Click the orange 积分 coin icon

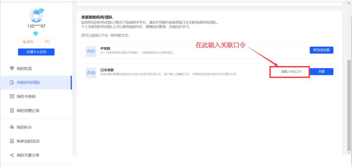(x=24, y=42)
